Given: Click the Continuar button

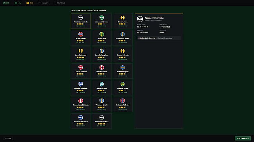Looking at the screenshot, I should tap(243, 139).
